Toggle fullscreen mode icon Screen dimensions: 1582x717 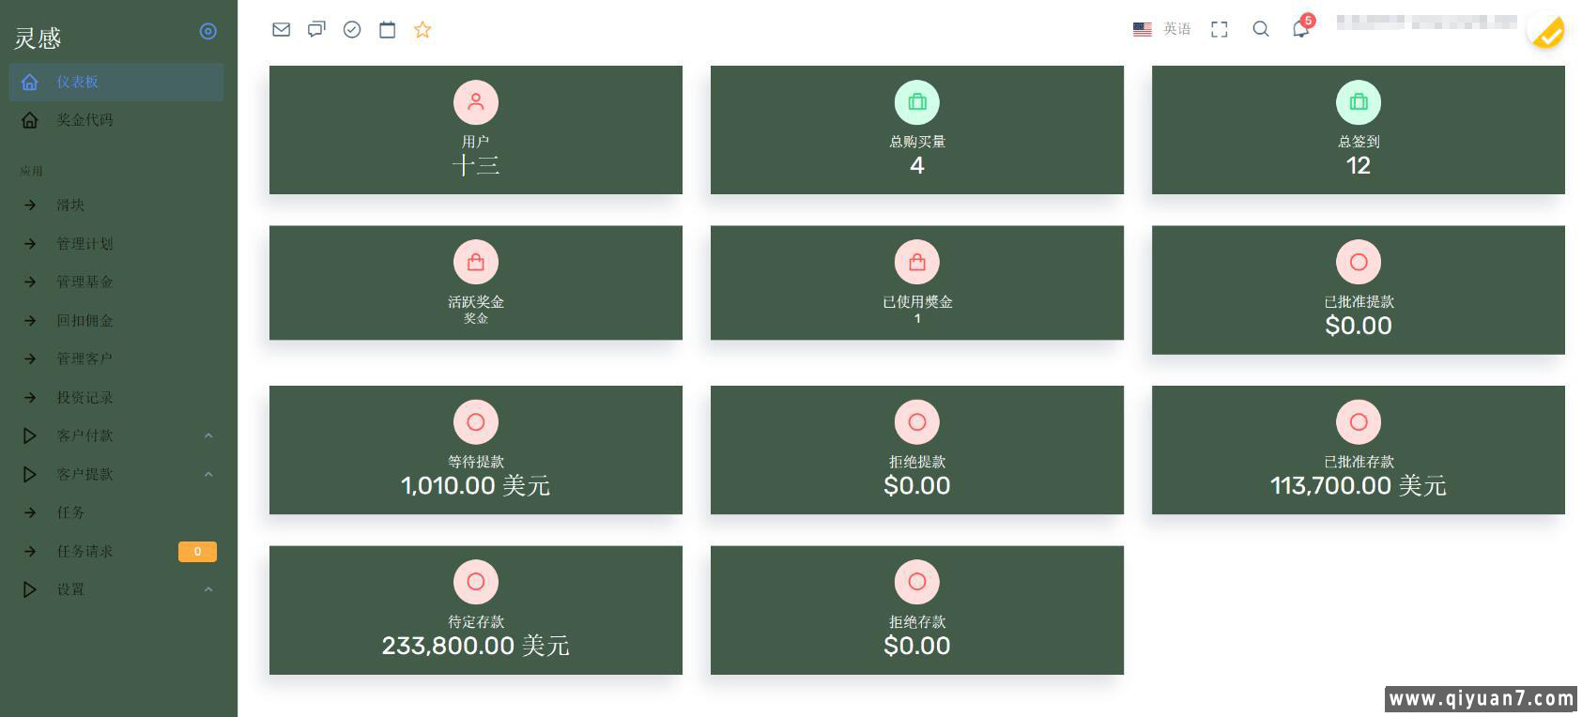(x=1219, y=29)
